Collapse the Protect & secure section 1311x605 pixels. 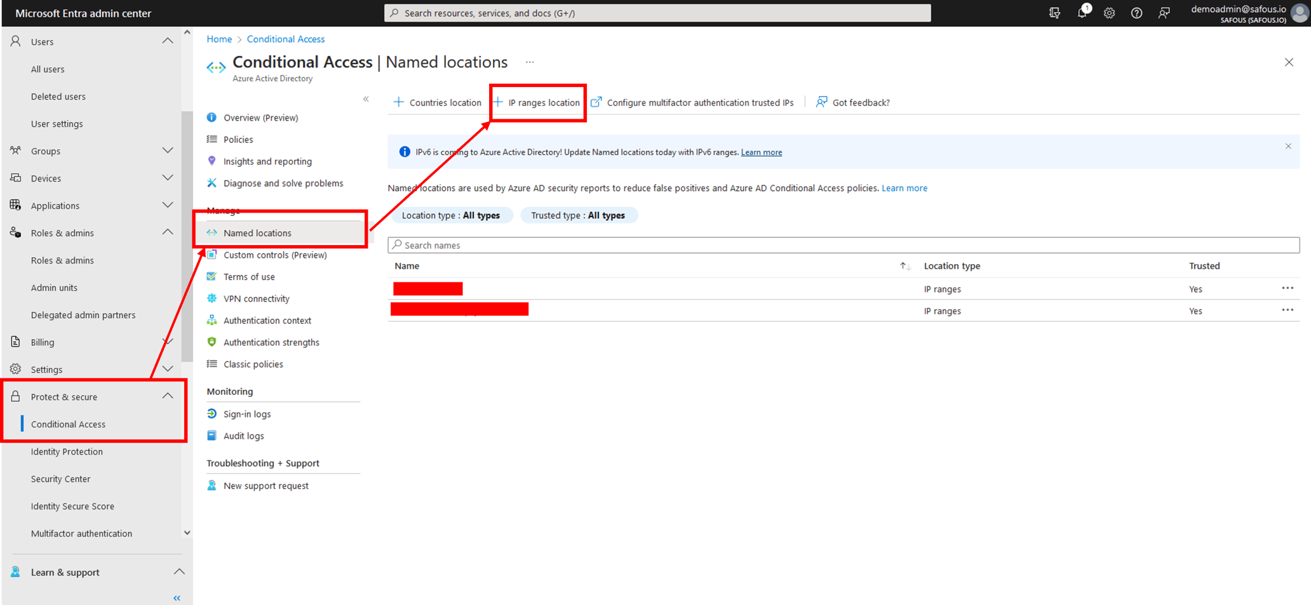click(168, 395)
